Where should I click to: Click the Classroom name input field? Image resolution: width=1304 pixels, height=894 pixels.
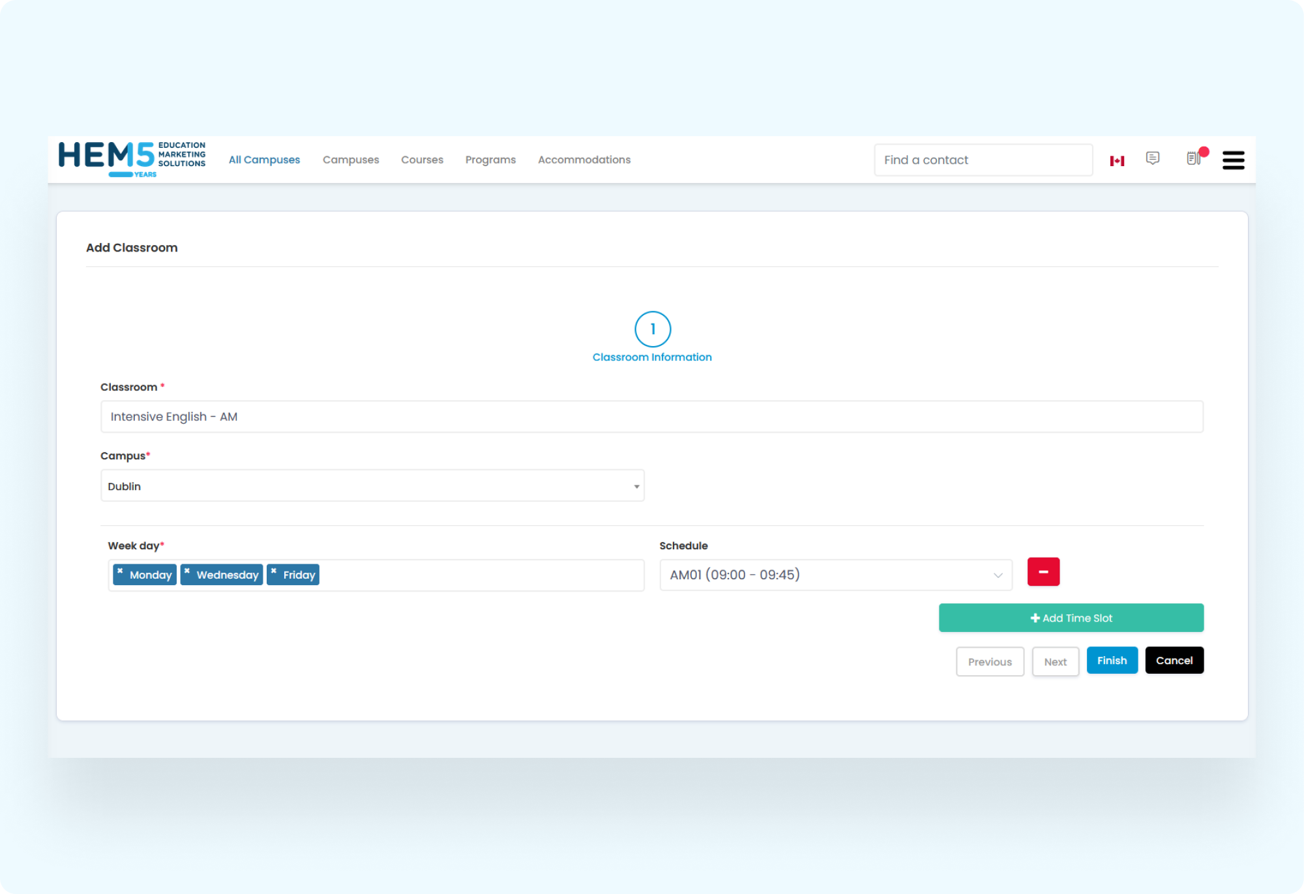pyautogui.click(x=651, y=416)
